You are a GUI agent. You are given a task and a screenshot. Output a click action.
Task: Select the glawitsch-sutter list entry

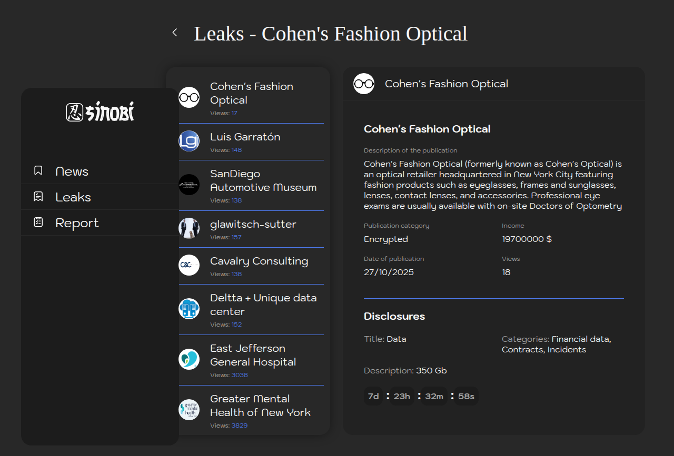(253, 225)
